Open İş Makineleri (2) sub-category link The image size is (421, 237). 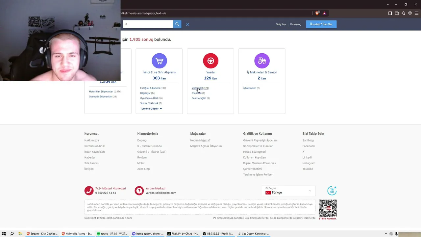coord(251,88)
